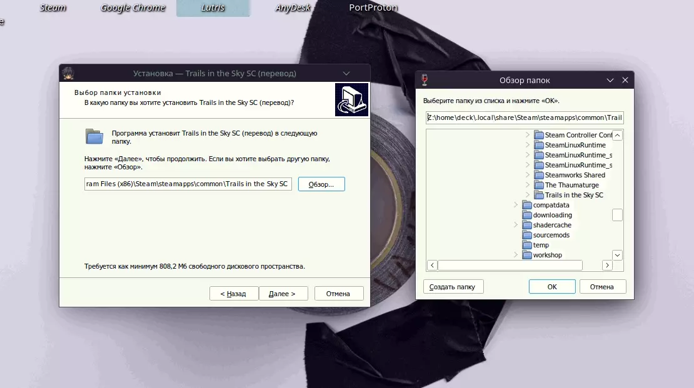The height and width of the screenshot is (388, 694).
Task: Select the sourcemods folder
Action: 551,235
